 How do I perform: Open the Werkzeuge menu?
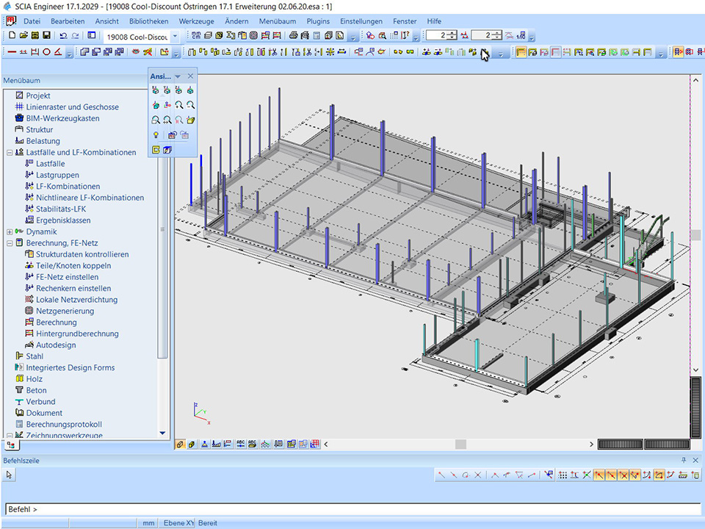click(197, 21)
